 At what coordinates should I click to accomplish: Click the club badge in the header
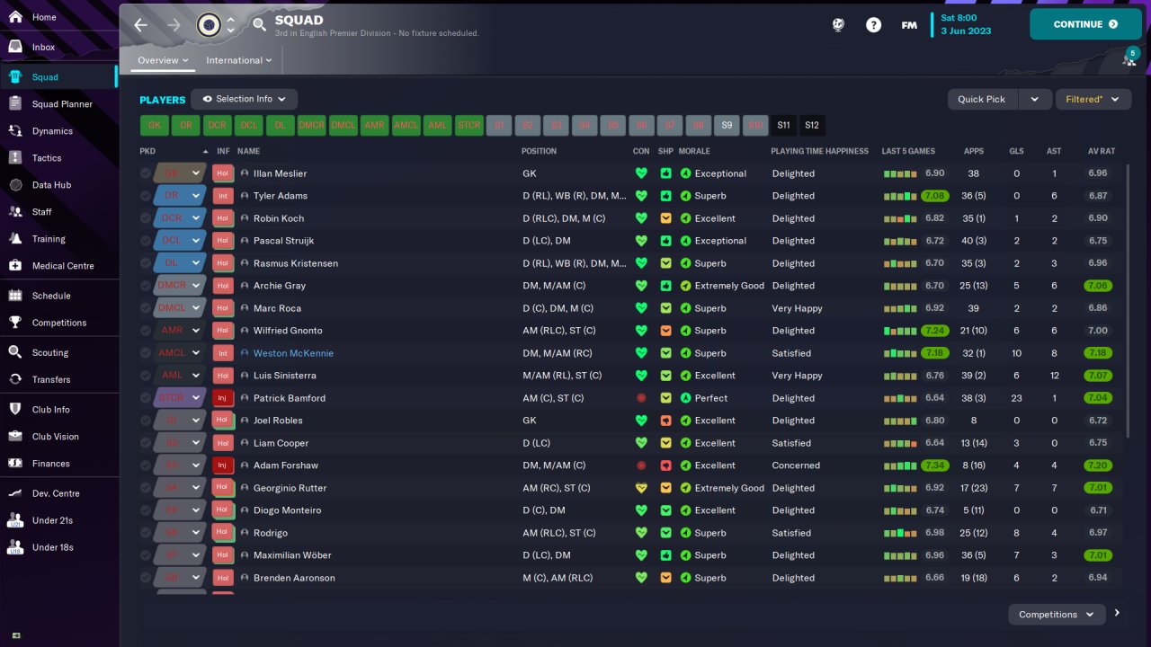pyautogui.click(x=209, y=25)
